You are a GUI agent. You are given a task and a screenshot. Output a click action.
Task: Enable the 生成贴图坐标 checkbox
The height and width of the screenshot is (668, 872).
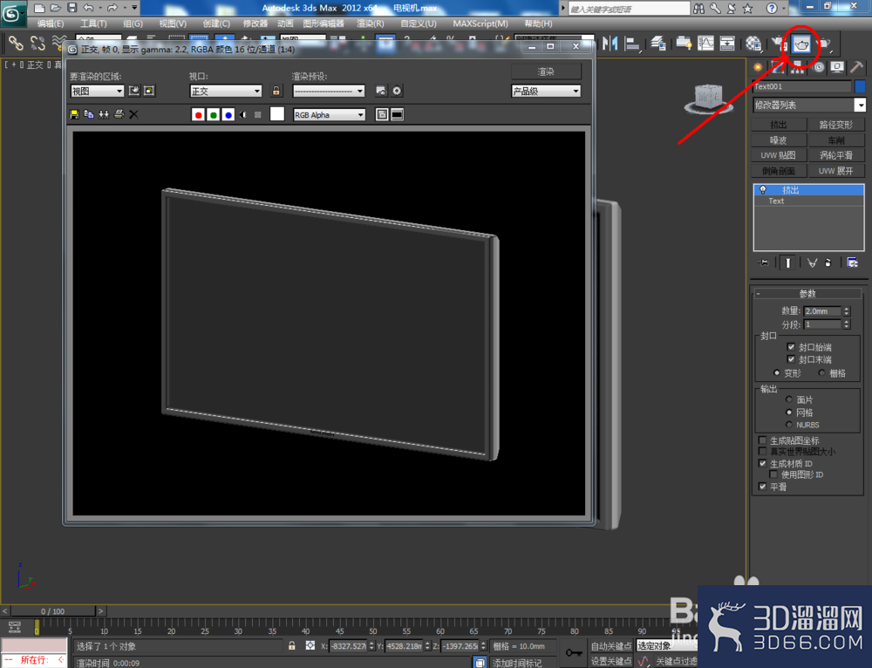pos(762,440)
